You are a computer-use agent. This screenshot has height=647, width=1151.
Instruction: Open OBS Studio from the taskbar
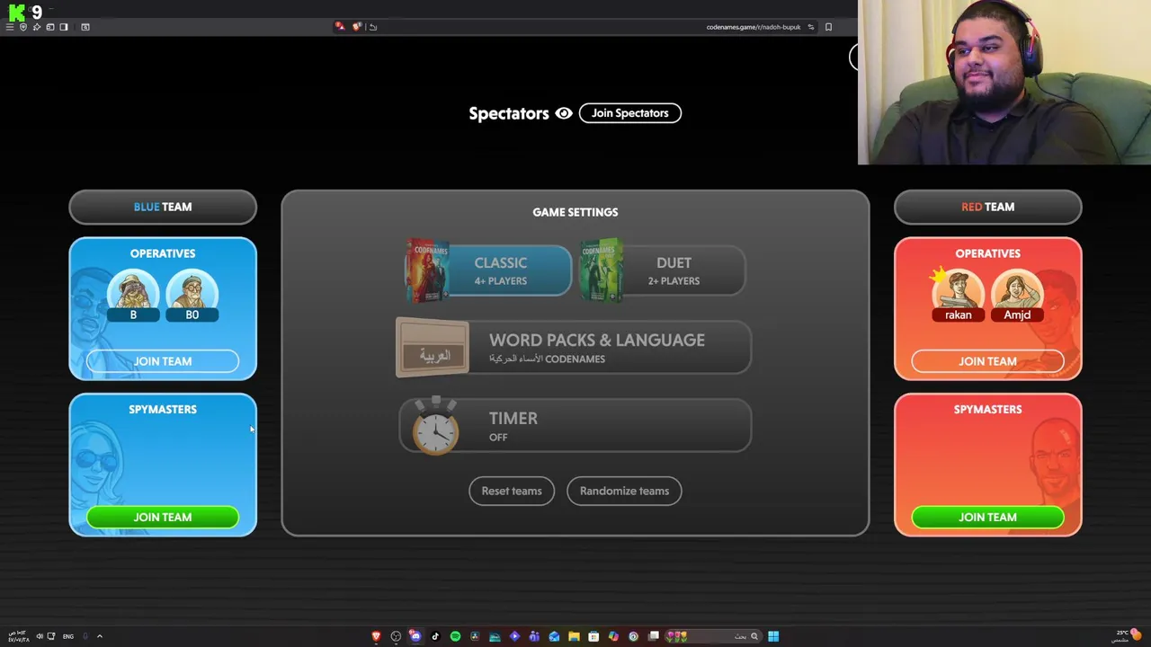396,636
